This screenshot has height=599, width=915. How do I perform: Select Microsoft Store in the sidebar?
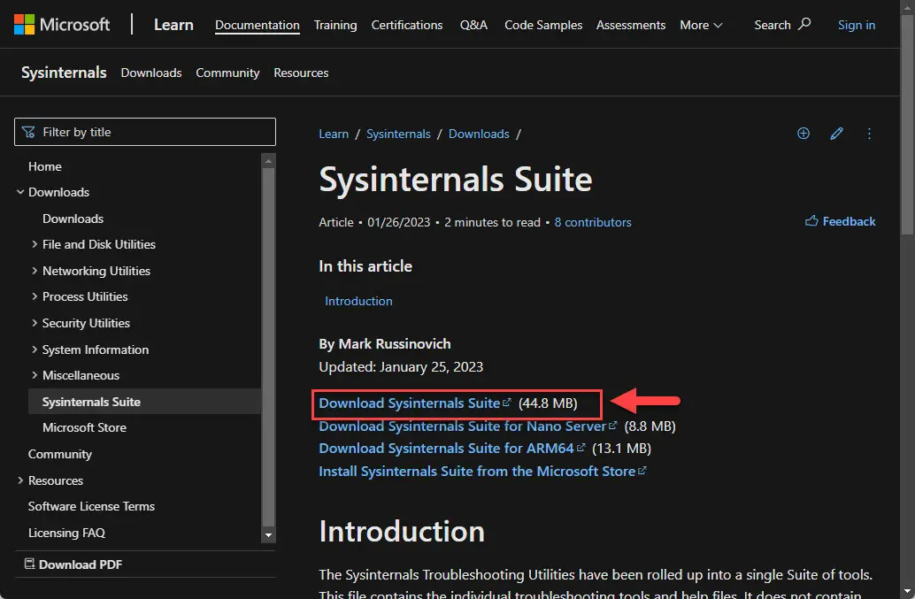[x=84, y=427]
